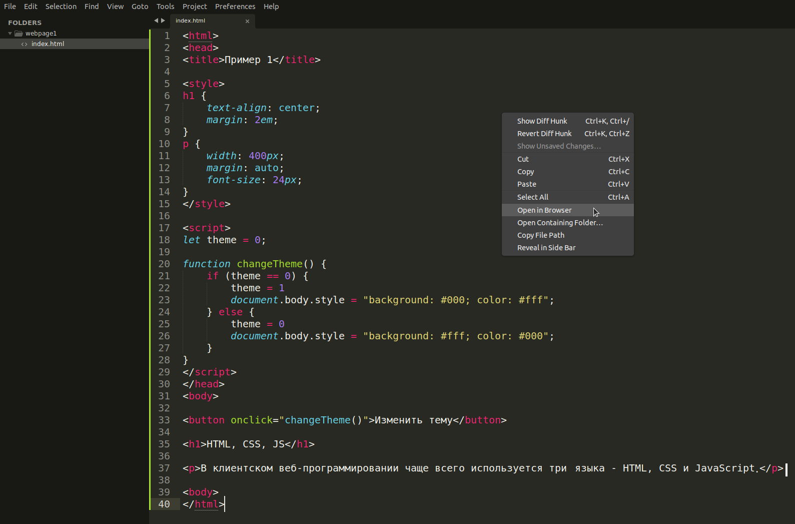Screen dimensions: 795x524
Task: Select Copy from the context menu
Action: pyautogui.click(x=568, y=172)
